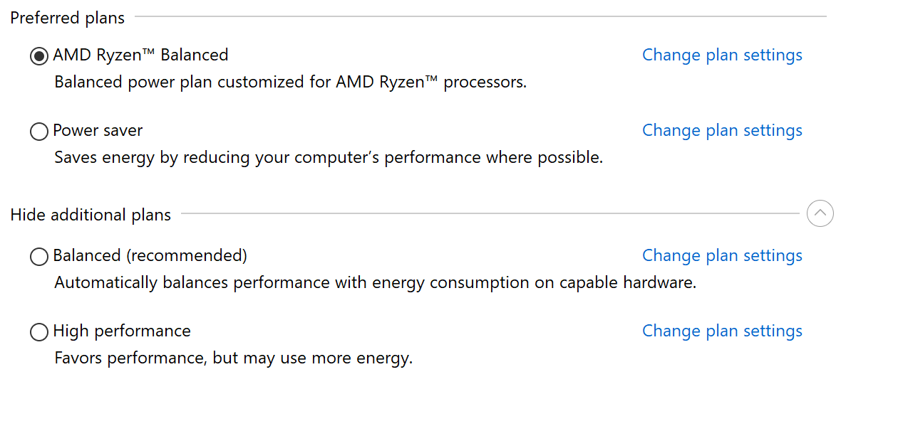The image size is (898, 431).
Task: Collapse additional plans using the chevron icon
Action: pos(820,213)
